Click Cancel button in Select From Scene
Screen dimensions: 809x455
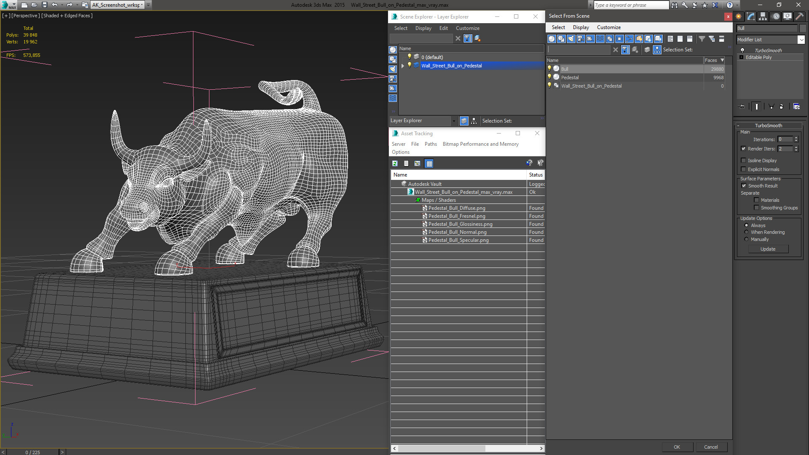(711, 447)
